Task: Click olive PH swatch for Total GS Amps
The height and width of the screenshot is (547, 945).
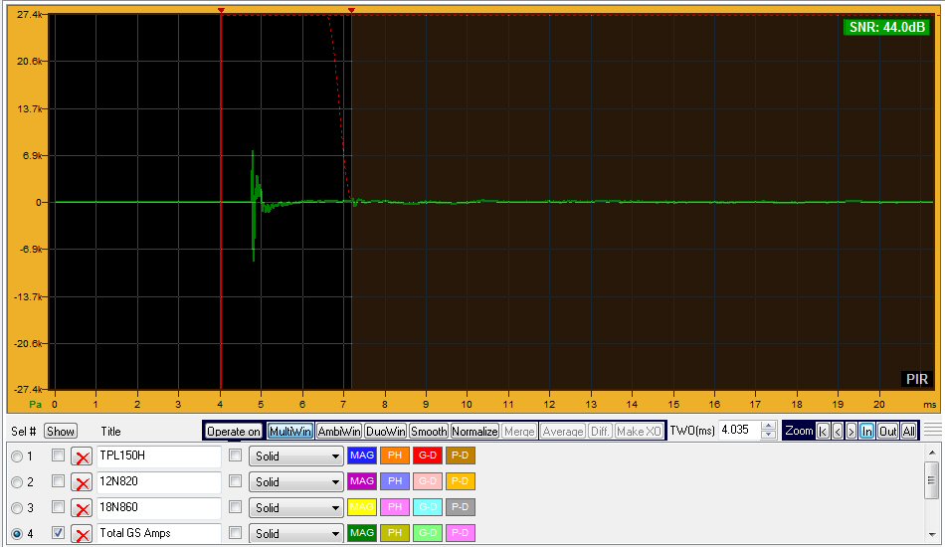Action: pos(395,532)
